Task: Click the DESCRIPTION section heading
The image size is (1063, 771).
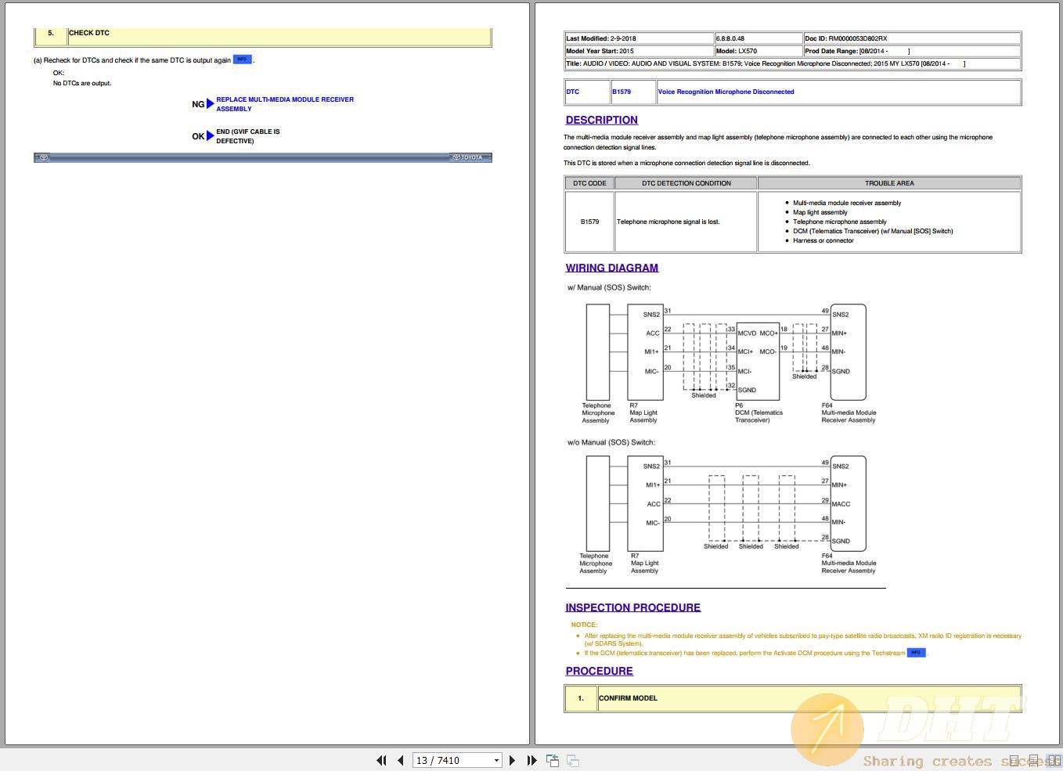Action: click(x=601, y=120)
